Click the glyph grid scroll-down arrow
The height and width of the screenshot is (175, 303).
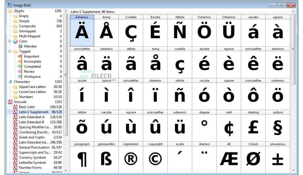pyautogui.click(x=293, y=170)
